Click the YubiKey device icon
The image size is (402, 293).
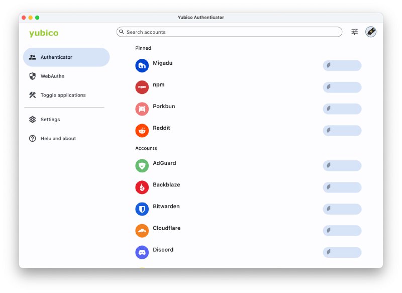[371, 32]
